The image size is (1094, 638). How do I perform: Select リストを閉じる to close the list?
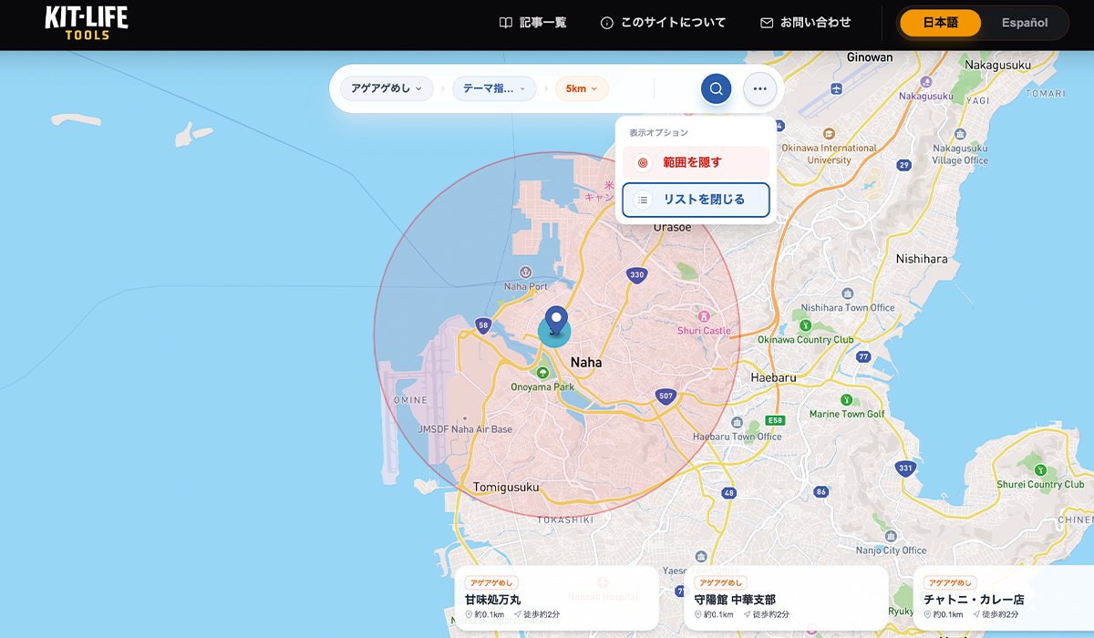coord(696,200)
